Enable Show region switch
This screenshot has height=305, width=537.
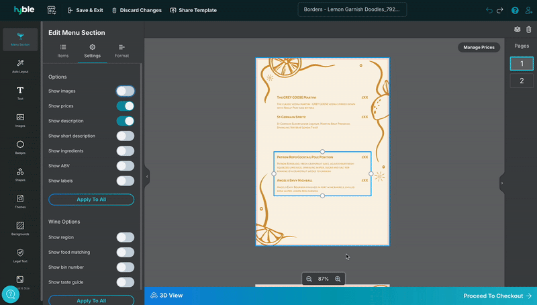tap(126, 237)
